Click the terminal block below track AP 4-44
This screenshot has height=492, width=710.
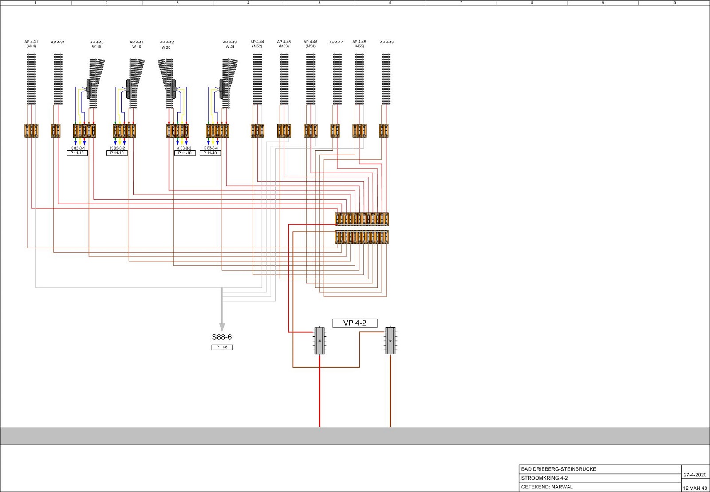(257, 130)
